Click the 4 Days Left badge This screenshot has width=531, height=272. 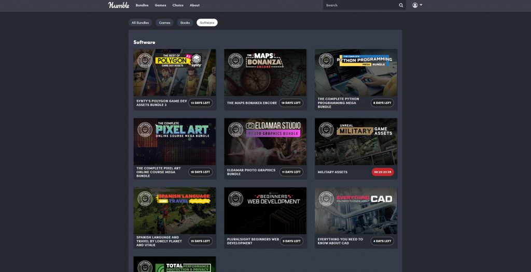(382, 241)
